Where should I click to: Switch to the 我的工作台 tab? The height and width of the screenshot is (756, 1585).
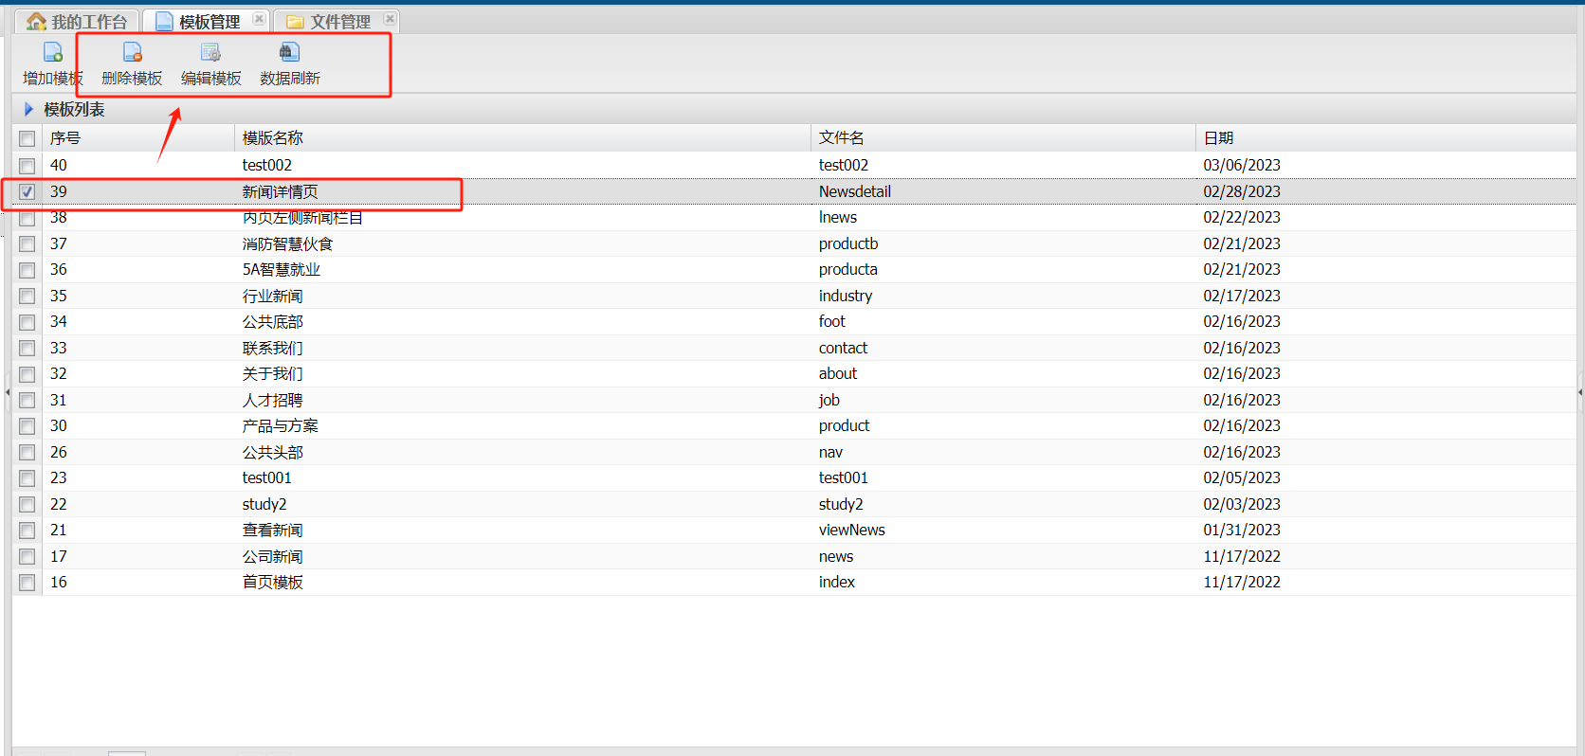[x=88, y=22]
